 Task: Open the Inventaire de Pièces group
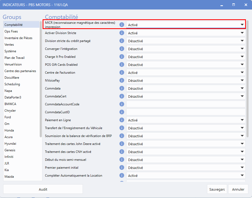click(21, 38)
